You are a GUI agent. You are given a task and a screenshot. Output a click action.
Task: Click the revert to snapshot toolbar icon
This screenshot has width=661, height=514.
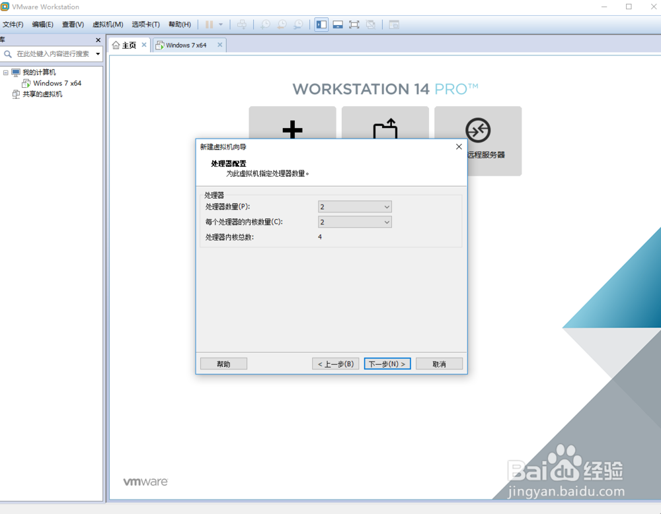[x=282, y=24]
